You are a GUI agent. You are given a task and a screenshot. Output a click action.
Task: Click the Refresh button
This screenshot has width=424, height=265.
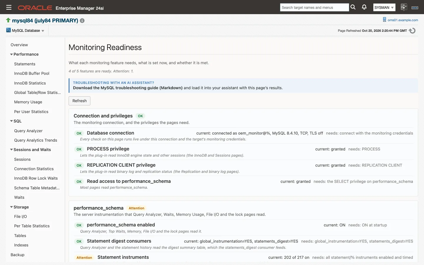pyautogui.click(x=79, y=101)
